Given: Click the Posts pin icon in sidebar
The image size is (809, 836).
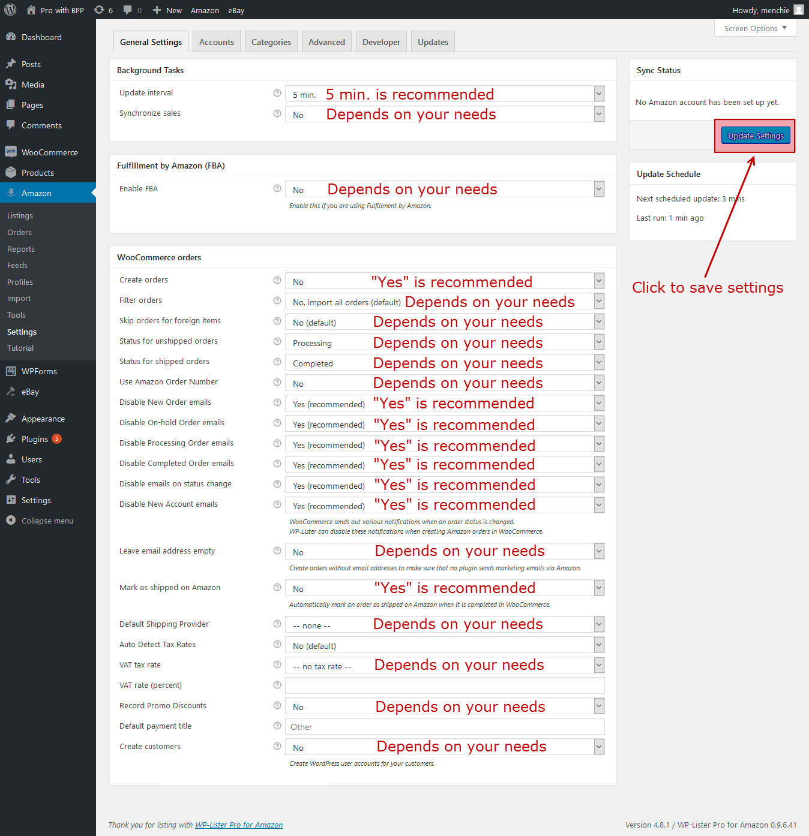Looking at the screenshot, I should (11, 64).
